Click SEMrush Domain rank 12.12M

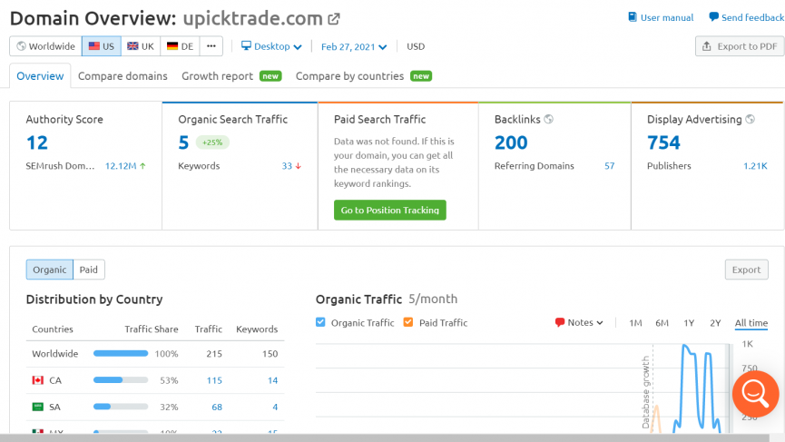pos(121,166)
